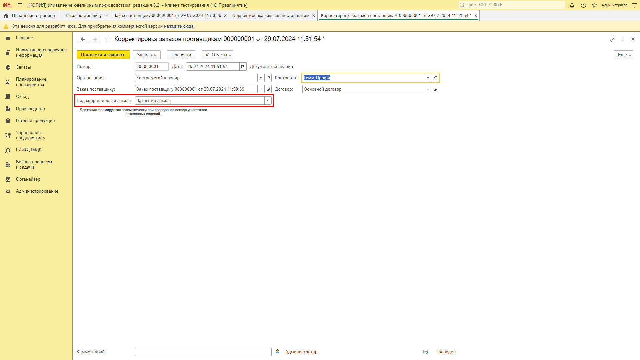Expand Вид корректировки заказа dropdown
The height and width of the screenshot is (360, 640).
pos(268,101)
